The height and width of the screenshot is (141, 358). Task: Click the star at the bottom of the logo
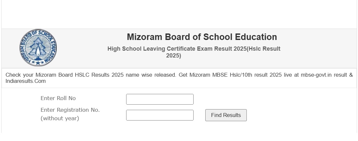pos(38,62)
